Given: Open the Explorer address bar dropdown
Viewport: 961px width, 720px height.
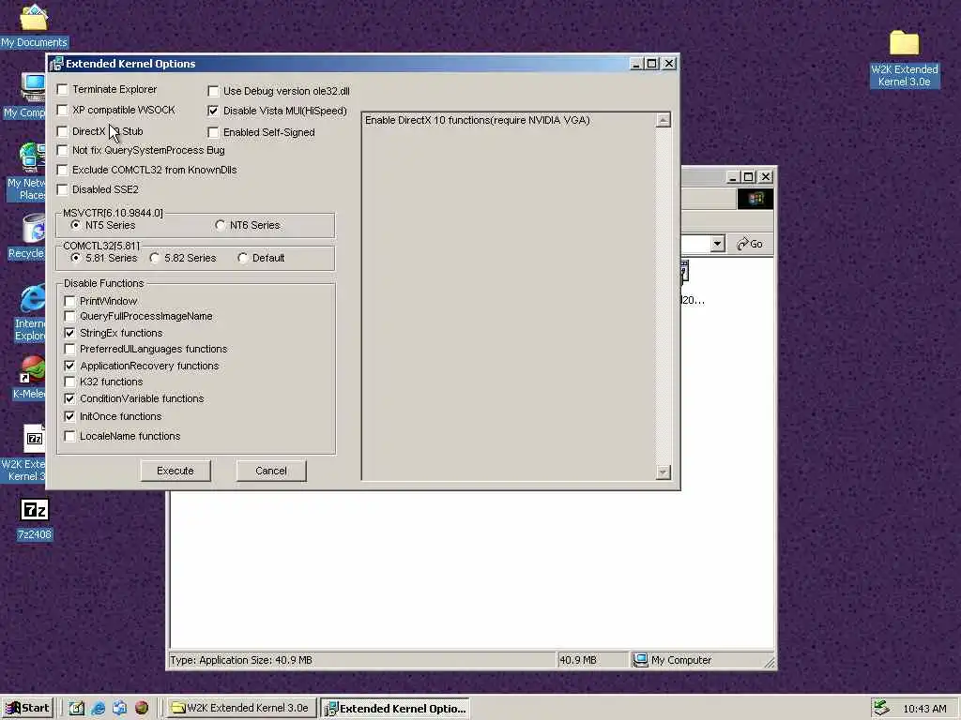Looking at the screenshot, I should click(x=717, y=244).
